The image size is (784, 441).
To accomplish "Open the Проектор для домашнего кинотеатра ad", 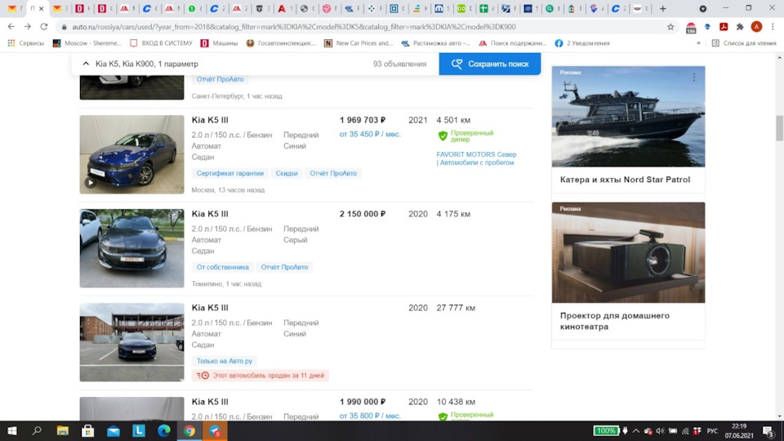I will (629, 271).
